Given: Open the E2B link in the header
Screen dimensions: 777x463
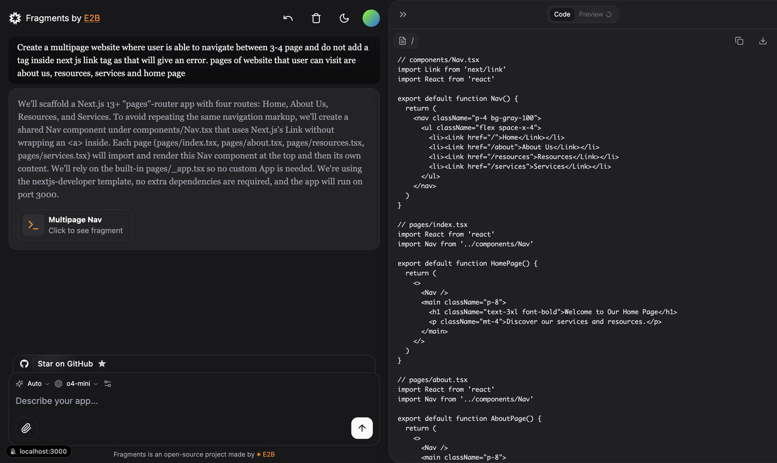Looking at the screenshot, I should coord(92,18).
